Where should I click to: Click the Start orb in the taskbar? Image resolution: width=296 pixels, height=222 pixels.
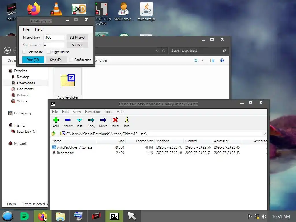point(8,216)
